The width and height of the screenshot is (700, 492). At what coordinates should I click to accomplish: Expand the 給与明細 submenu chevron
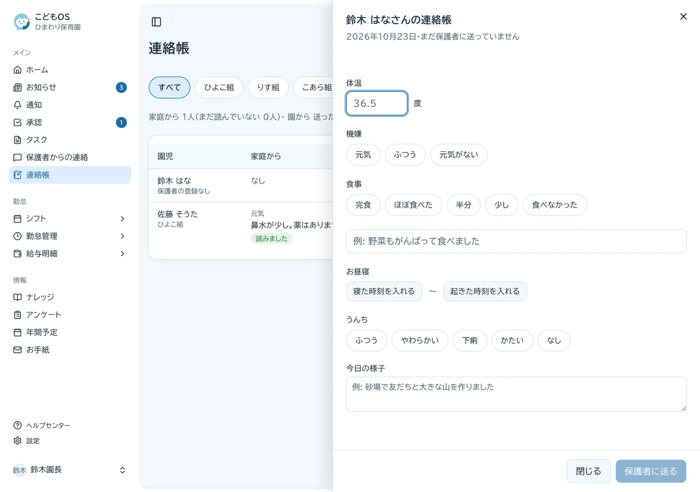tap(122, 254)
